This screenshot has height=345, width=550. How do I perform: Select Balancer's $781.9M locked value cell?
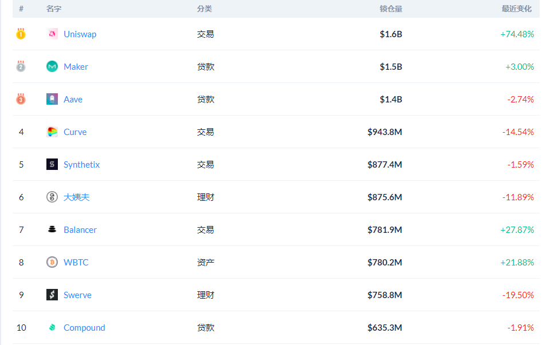coord(384,230)
